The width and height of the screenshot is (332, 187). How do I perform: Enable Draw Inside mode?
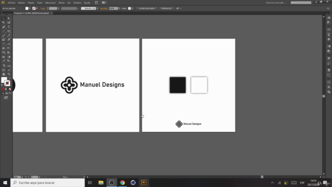10,94
